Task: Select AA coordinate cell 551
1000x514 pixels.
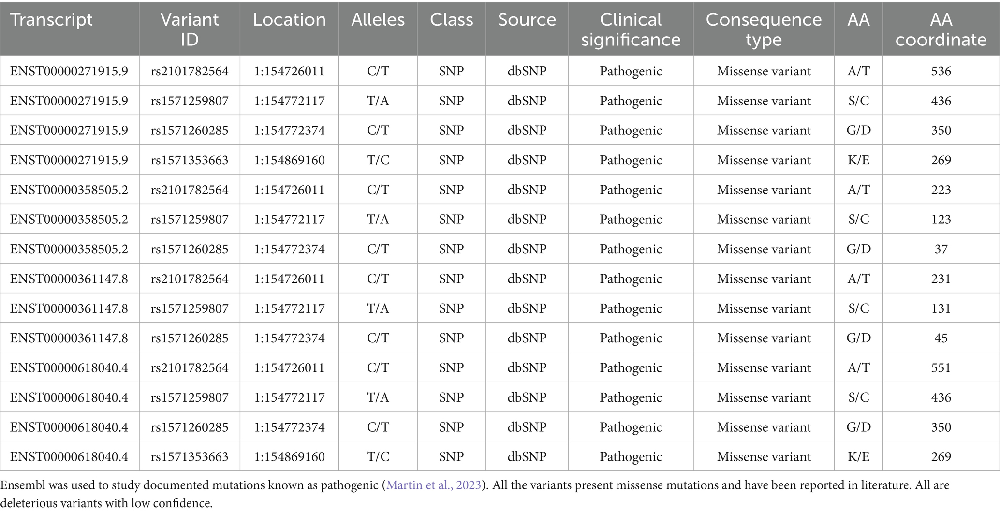Action: (x=941, y=367)
